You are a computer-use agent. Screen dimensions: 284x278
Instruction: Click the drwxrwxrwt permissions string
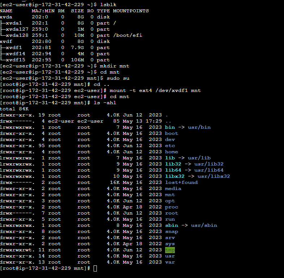(17, 250)
